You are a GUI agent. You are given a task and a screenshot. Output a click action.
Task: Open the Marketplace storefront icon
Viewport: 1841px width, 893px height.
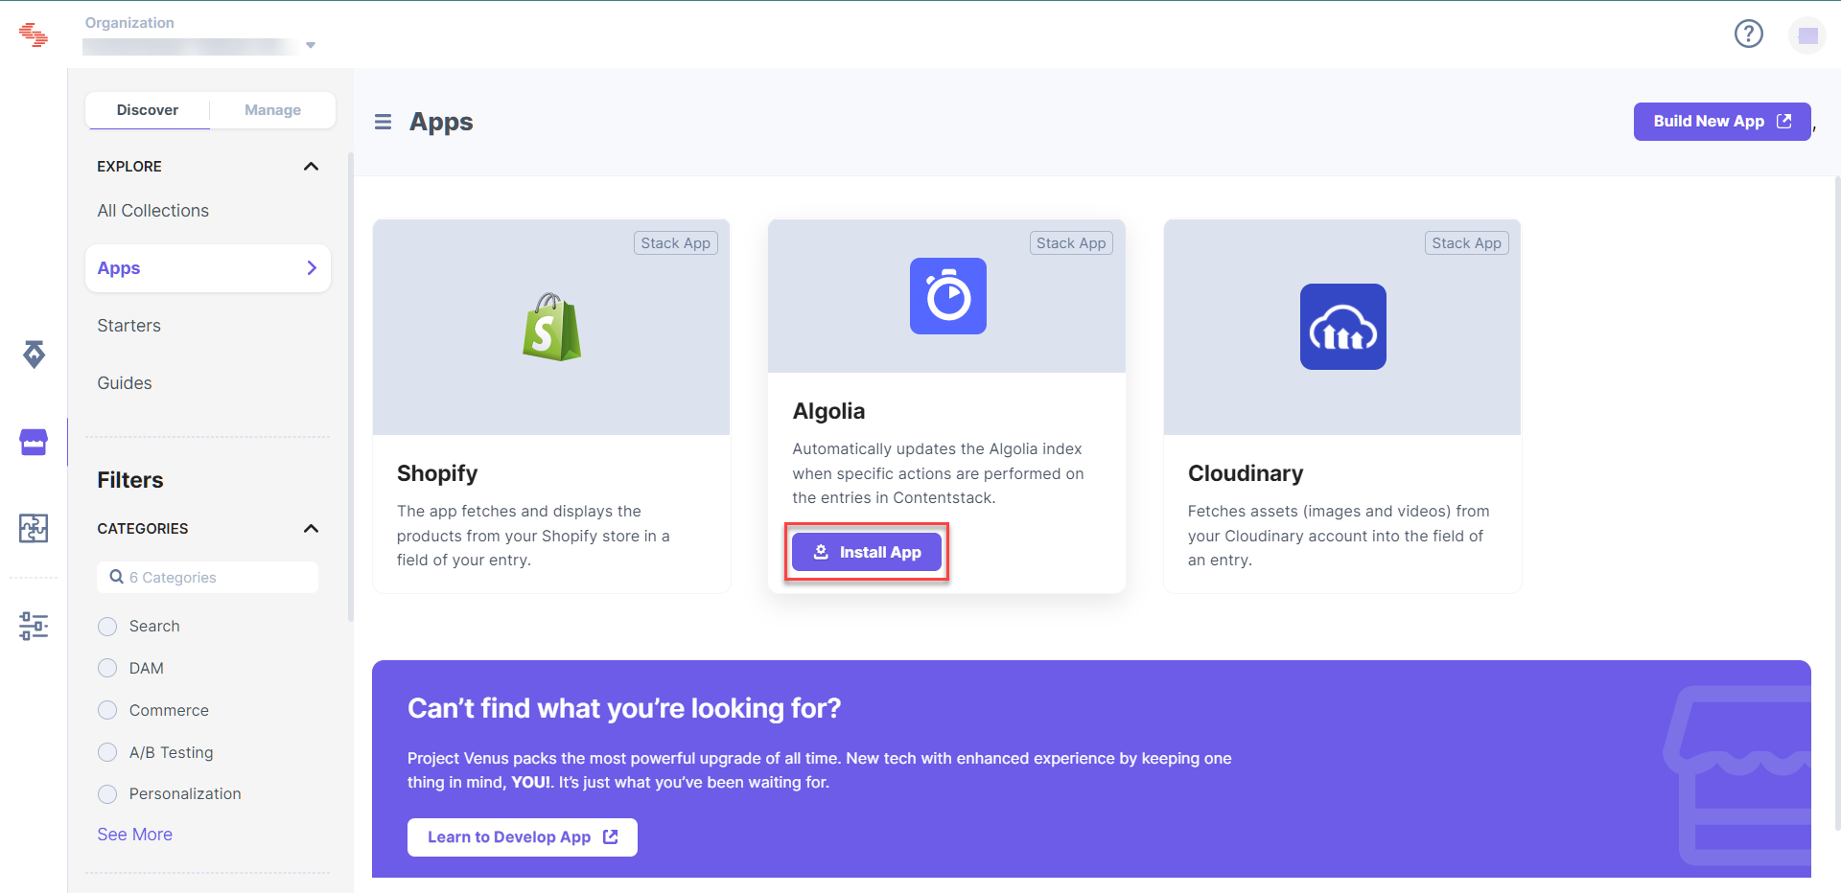(34, 442)
